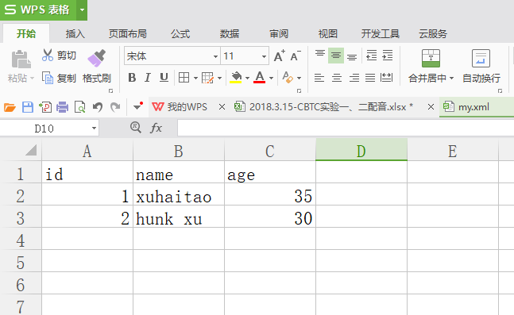The image size is (514, 315).
Task: Redo the last action
Action: [115, 107]
